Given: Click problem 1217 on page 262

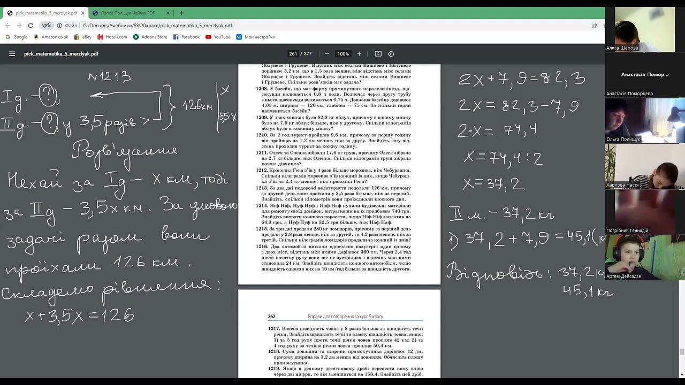Looking at the screenshot, I should pyautogui.click(x=346, y=337).
